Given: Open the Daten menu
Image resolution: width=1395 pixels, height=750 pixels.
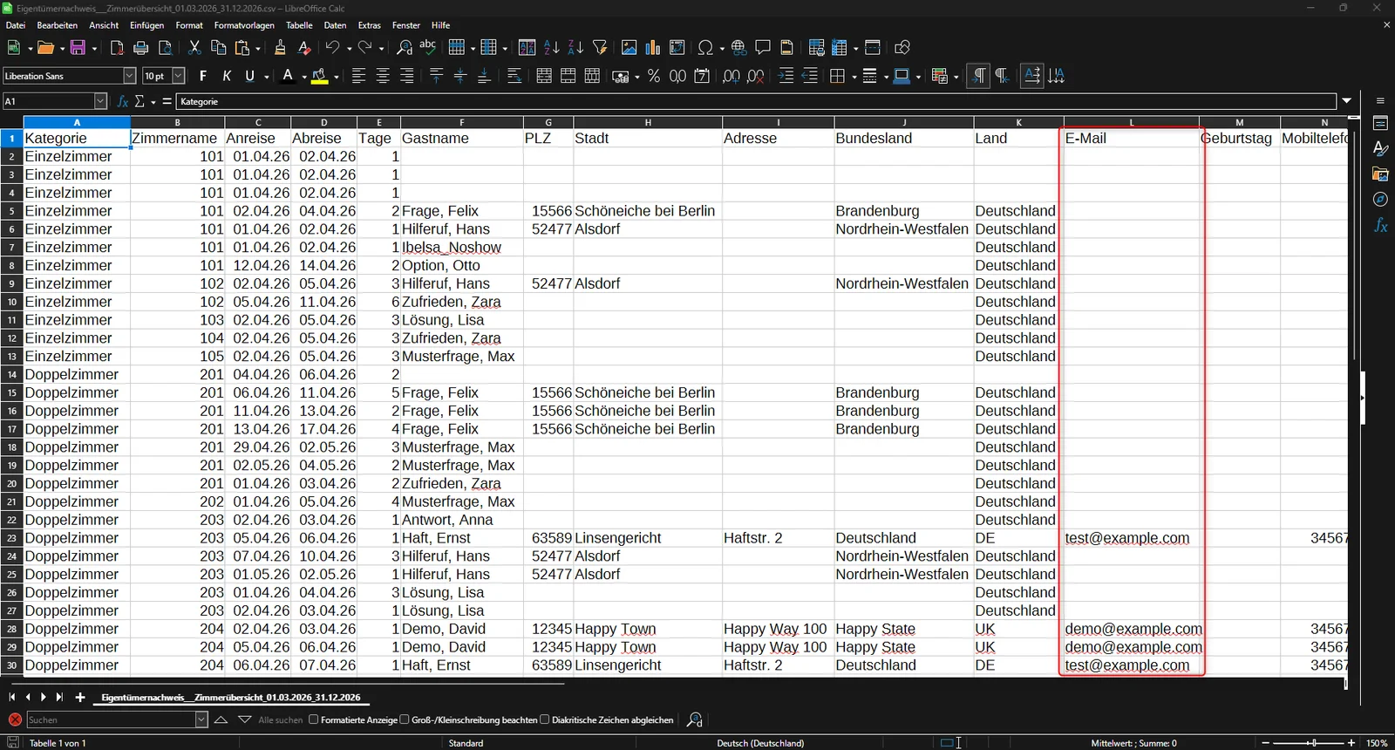Looking at the screenshot, I should point(335,25).
